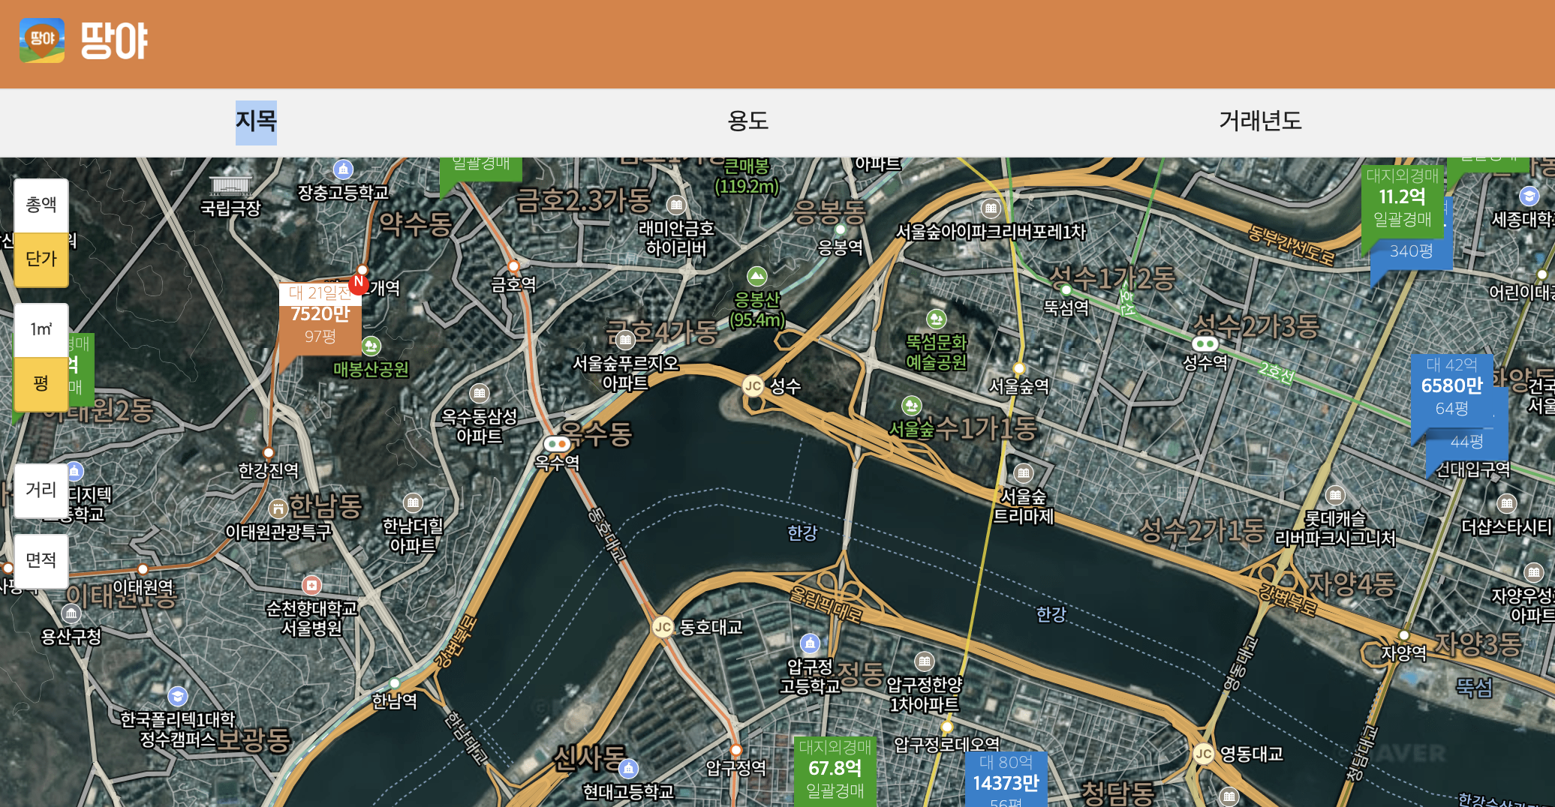Click the 한국폴리텍1대학 campus icon
The width and height of the screenshot is (1555, 807).
[178, 697]
